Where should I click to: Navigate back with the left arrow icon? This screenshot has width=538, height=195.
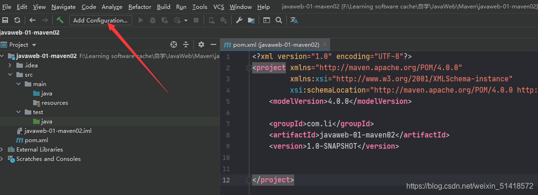(x=33, y=20)
